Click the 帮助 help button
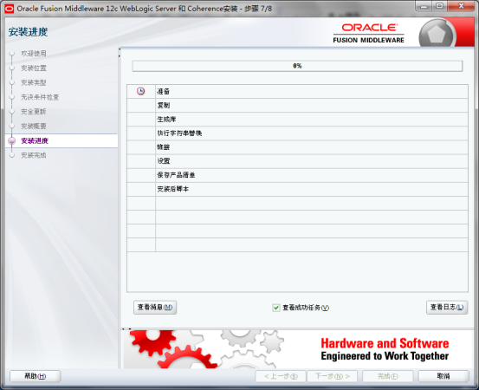The image size is (479, 390). pyautogui.click(x=36, y=376)
